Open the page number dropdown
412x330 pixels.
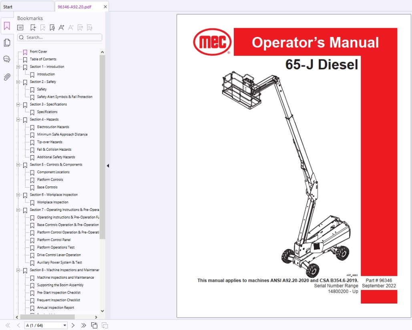point(64,326)
